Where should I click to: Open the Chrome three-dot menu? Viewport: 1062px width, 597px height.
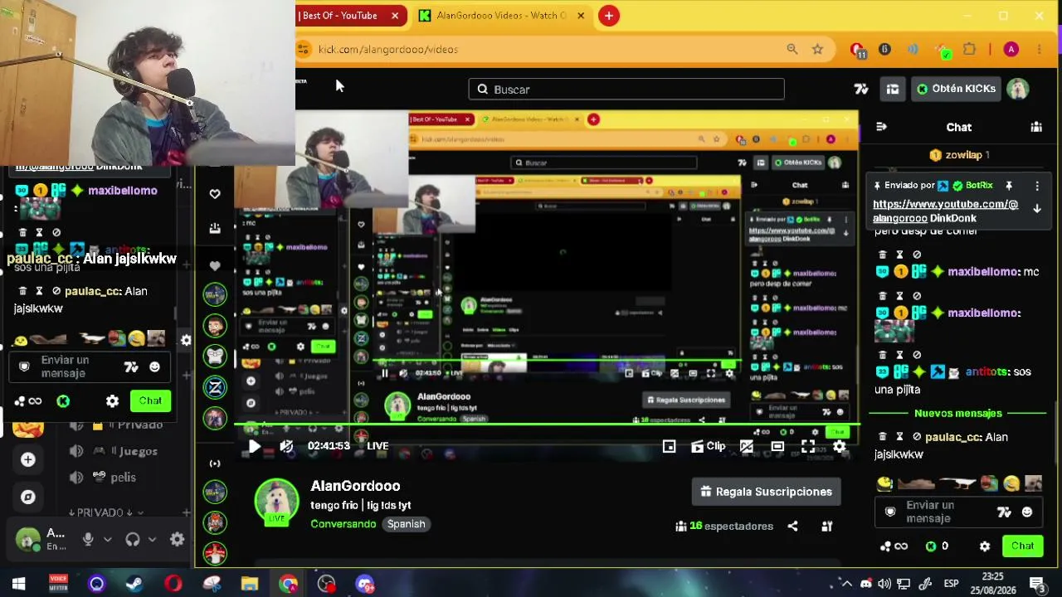(x=1039, y=49)
